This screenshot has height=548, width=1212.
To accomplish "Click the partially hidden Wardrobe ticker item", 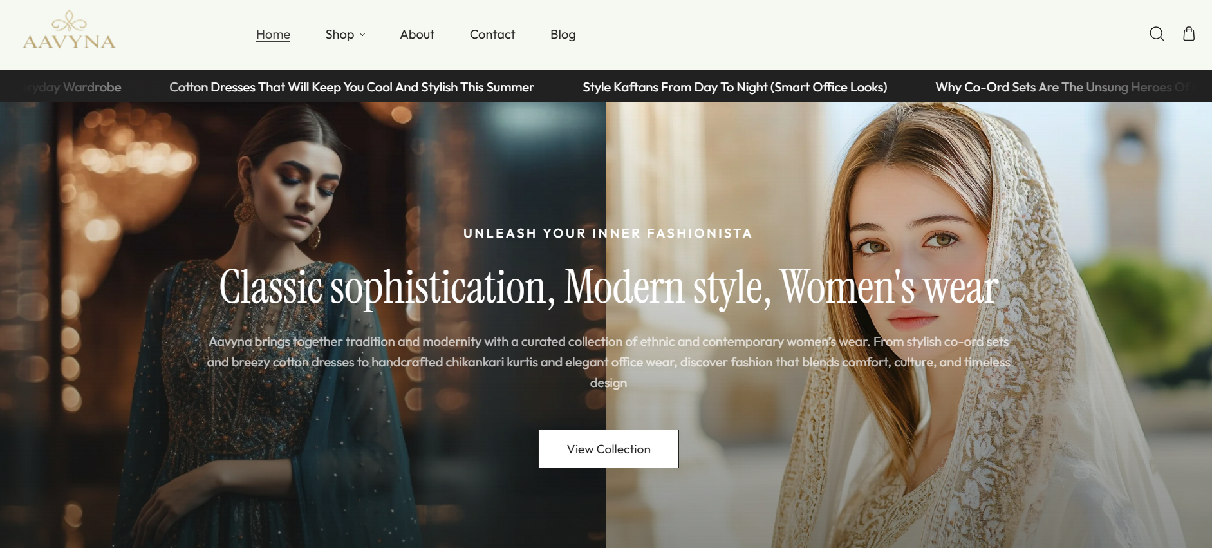I will [74, 87].
